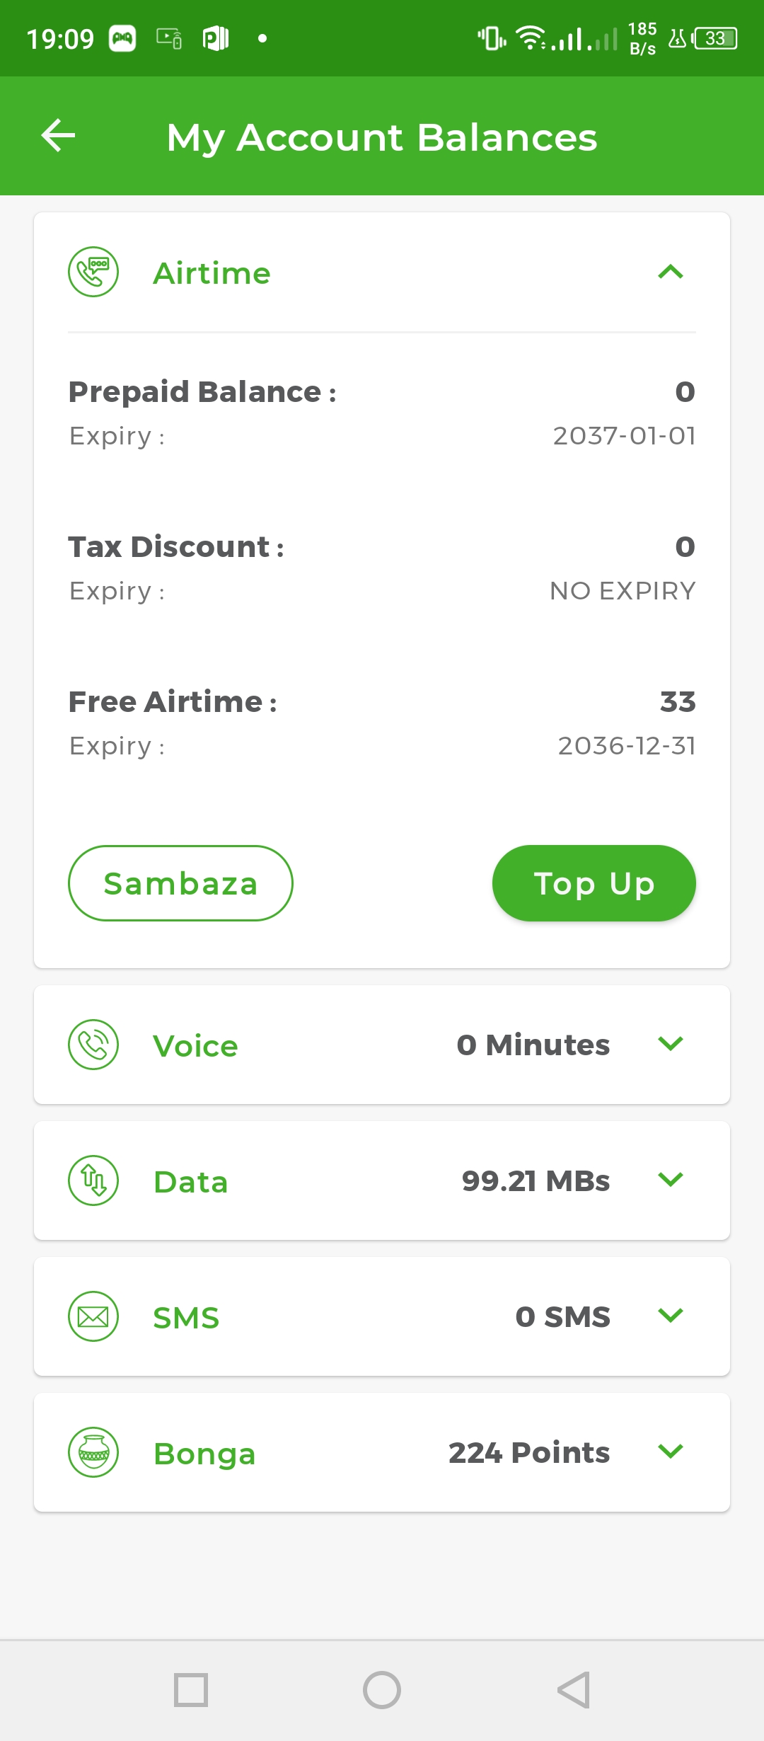Tap the Sambaza button

click(x=180, y=883)
